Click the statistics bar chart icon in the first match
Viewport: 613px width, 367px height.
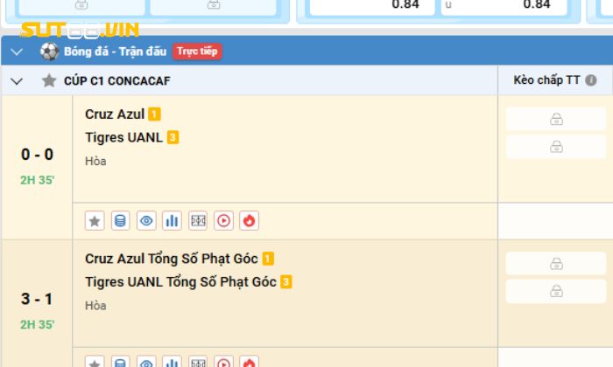pos(173,221)
